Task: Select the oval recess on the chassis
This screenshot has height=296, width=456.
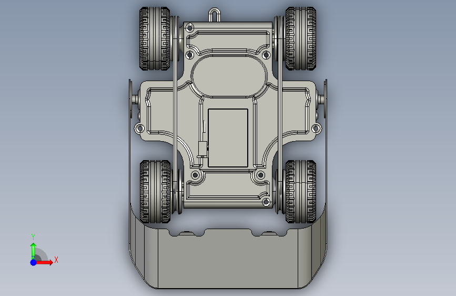Action: (229, 76)
